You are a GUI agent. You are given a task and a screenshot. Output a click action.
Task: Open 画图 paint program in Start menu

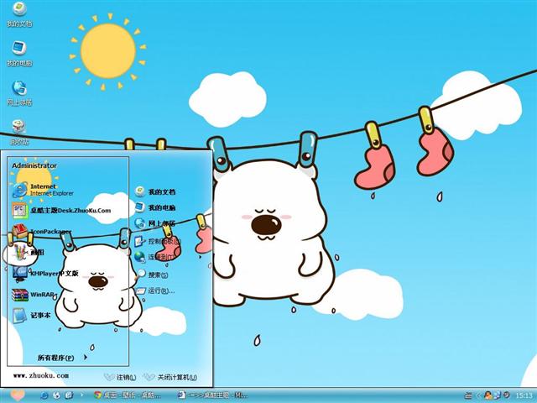tap(29, 253)
